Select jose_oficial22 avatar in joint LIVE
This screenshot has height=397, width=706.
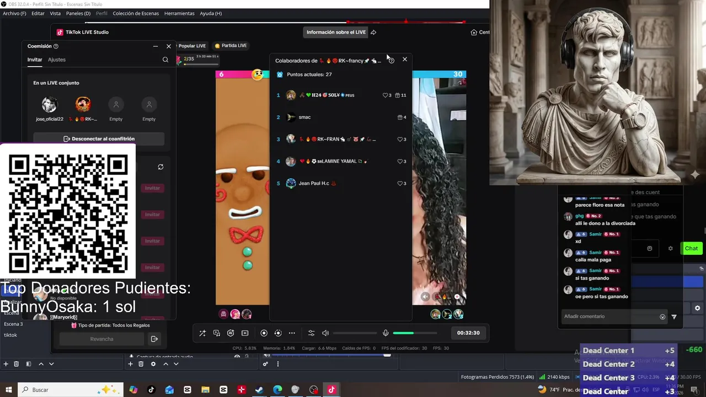coord(50,104)
